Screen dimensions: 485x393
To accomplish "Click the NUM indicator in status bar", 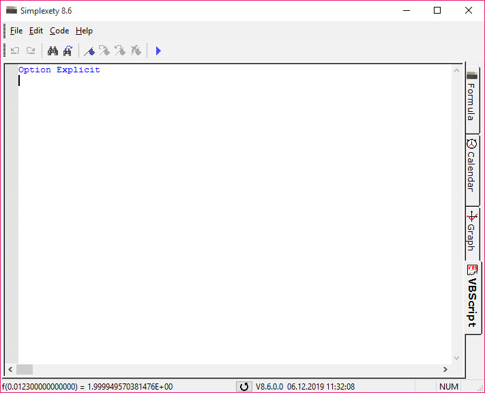I will coord(448,386).
